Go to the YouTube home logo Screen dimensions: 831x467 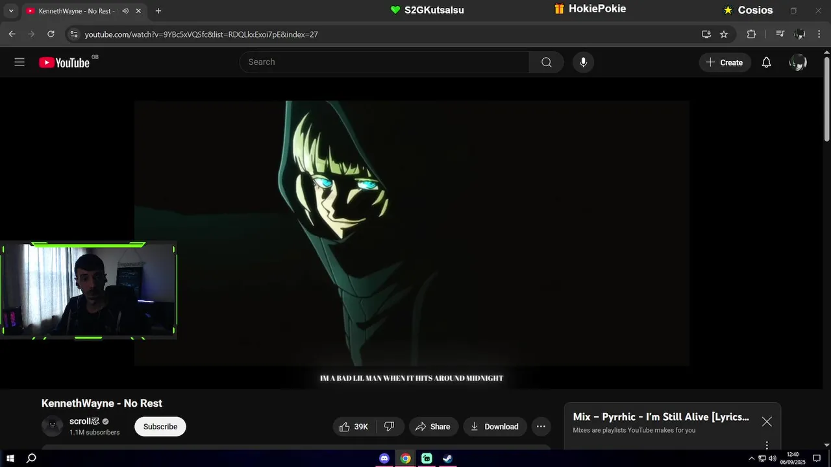pos(64,62)
